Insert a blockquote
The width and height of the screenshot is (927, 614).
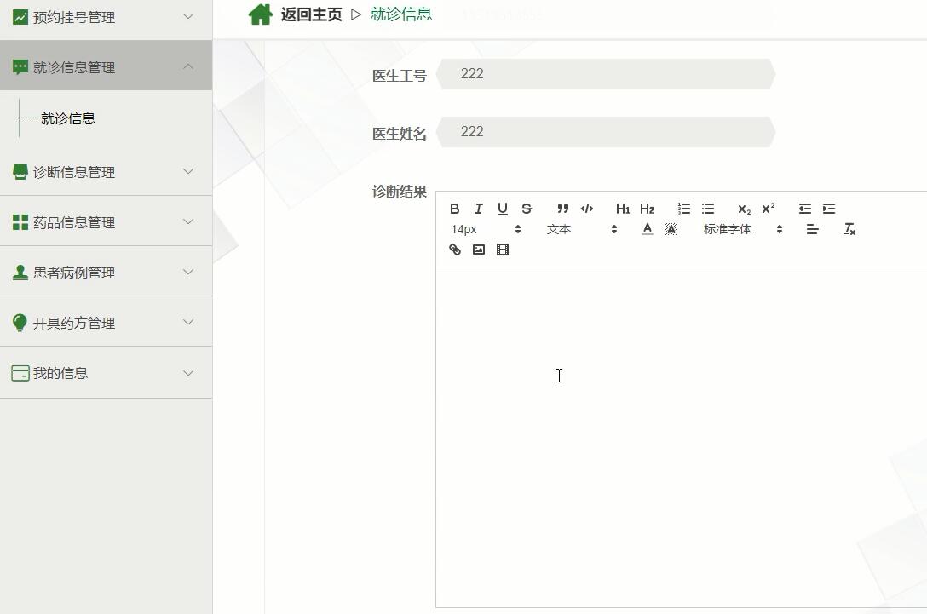pos(561,209)
